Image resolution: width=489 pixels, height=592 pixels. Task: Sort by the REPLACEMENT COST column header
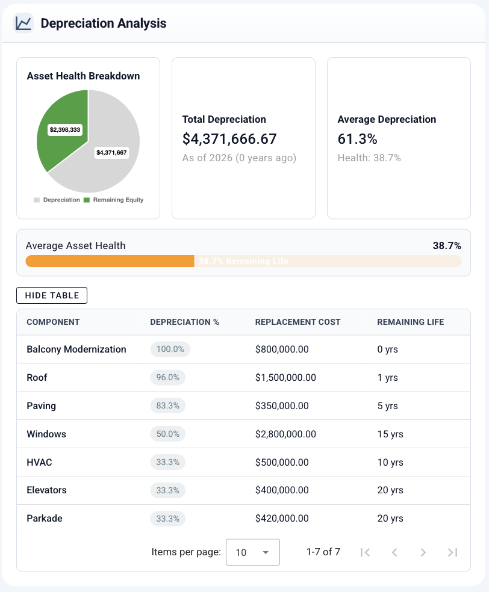click(x=297, y=322)
